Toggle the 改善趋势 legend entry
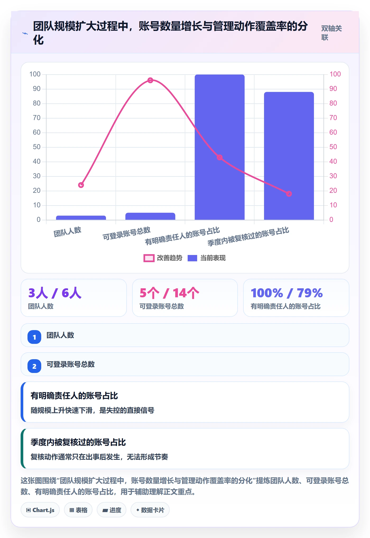Image resolution: width=370 pixels, height=538 pixels. pyautogui.click(x=163, y=258)
